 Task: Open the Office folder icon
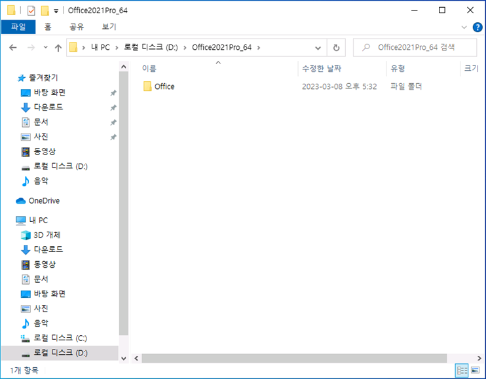[147, 86]
